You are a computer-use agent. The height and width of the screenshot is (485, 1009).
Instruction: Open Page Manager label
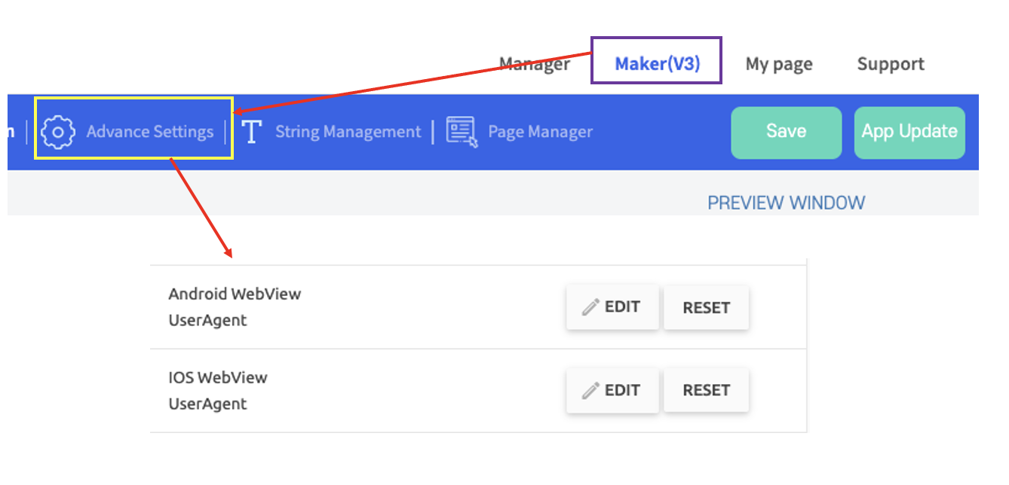(x=540, y=132)
